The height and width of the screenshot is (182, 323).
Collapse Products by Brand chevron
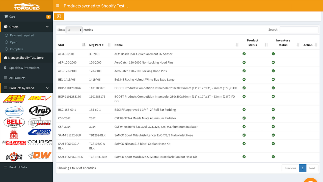coord(47,88)
